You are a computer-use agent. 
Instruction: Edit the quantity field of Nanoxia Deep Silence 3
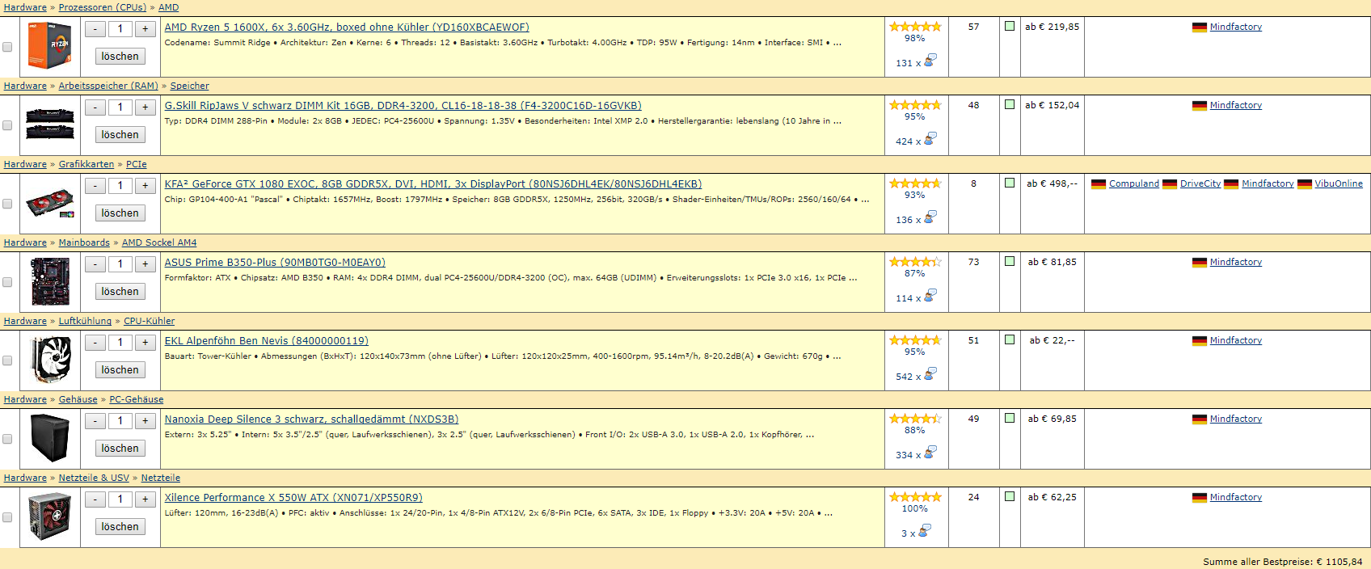[120, 421]
